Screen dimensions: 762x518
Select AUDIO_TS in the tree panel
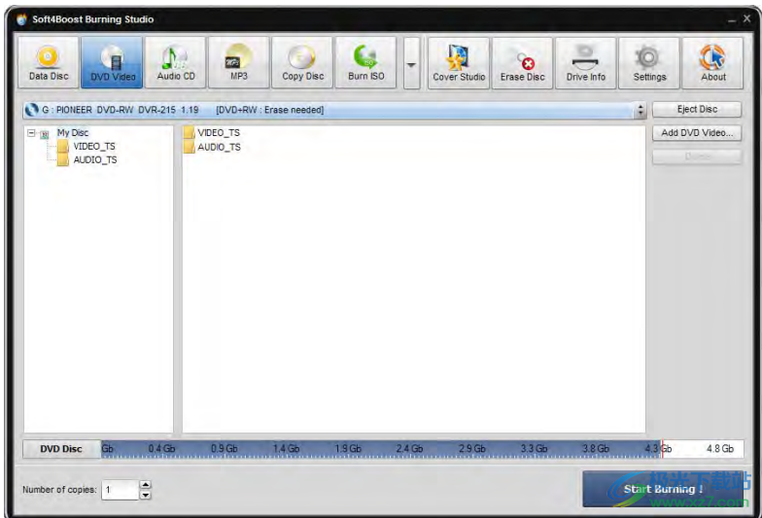coord(95,159)
